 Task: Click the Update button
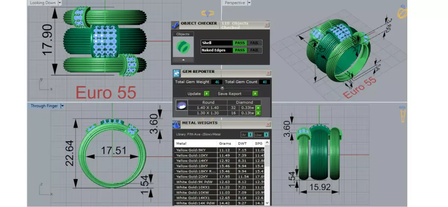pos(194,94)
